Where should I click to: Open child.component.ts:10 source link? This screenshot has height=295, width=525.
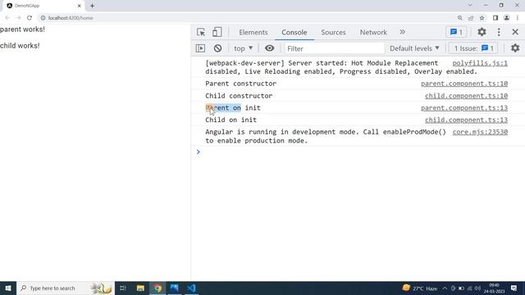(x=466, y=96)
